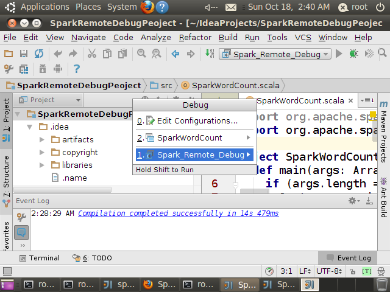Collapse the .idea folder node
Screen dimensions: 390x292
(x=30, y=127)
